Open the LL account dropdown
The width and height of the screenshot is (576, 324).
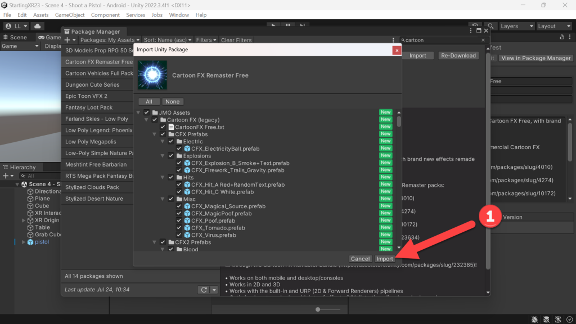[x=16, y=26]
